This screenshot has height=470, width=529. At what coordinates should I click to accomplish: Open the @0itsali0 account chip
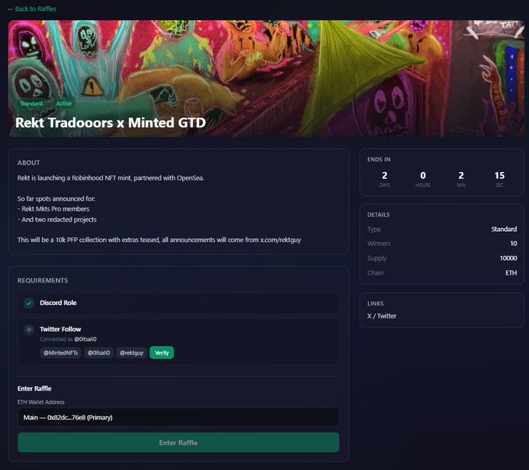(x=99, y=353)
